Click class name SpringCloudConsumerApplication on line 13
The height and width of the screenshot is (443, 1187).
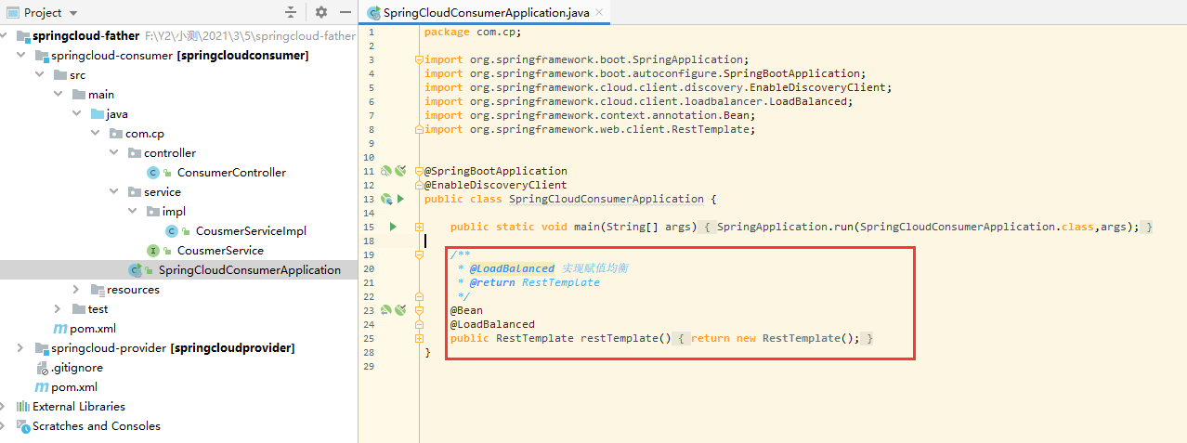[607, 199]
